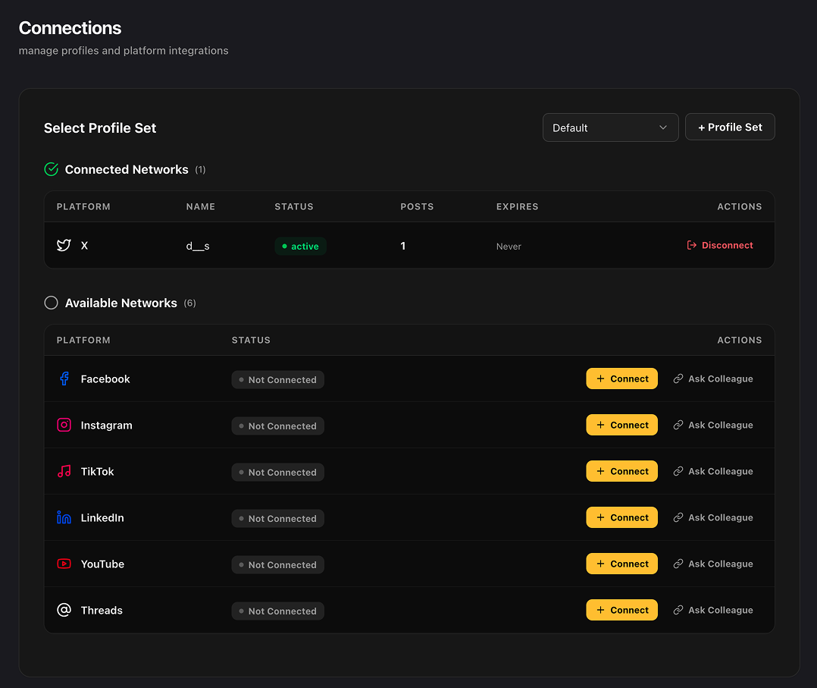Click the Threads @ icon
Image resolution: width=817 pixels, height=688 pixels.
coord(64,610)
